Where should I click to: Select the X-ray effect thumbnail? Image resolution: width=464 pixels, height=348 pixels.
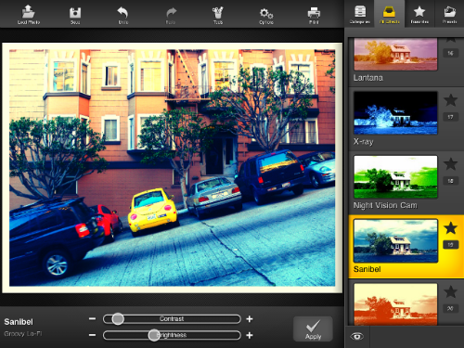pyautogui.click(x=395, y=113)
